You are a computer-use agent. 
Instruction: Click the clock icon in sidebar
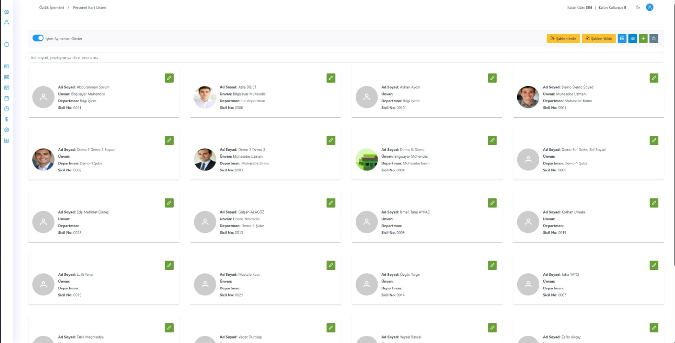(7, 109)
